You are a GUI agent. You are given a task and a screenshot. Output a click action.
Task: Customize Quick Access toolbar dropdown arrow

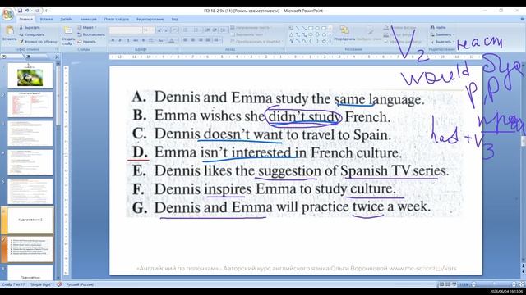pyautogui.click(x=46, y=11)
